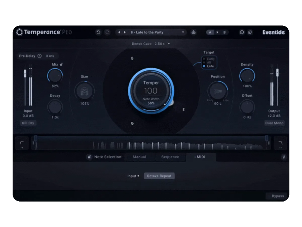Click the Input value 0.0 dB

[x=28, y=116]
